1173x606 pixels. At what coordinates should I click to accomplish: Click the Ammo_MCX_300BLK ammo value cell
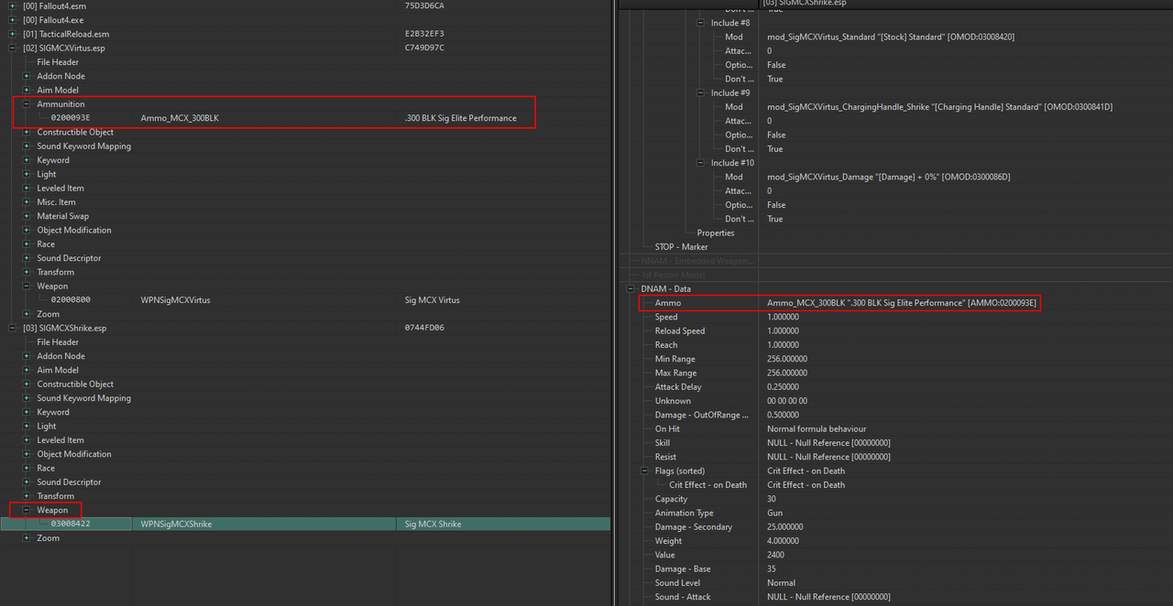(902, 303)
